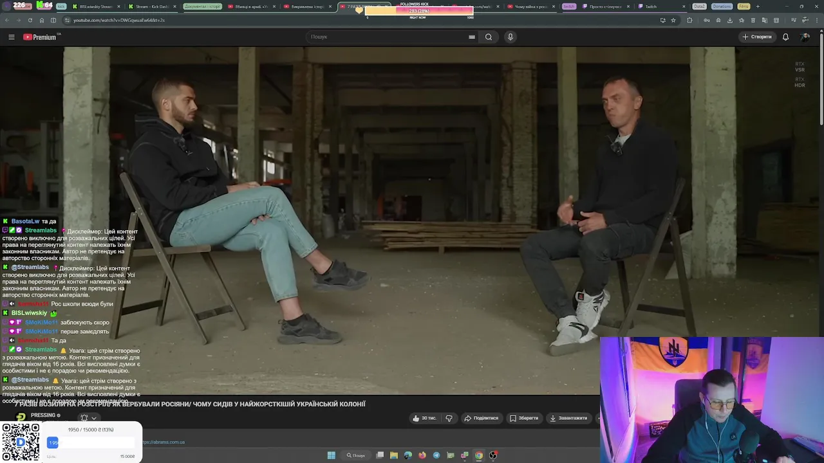Open the Створити create menu
Screen dimensions: 824x463
[x=756, y=37]
